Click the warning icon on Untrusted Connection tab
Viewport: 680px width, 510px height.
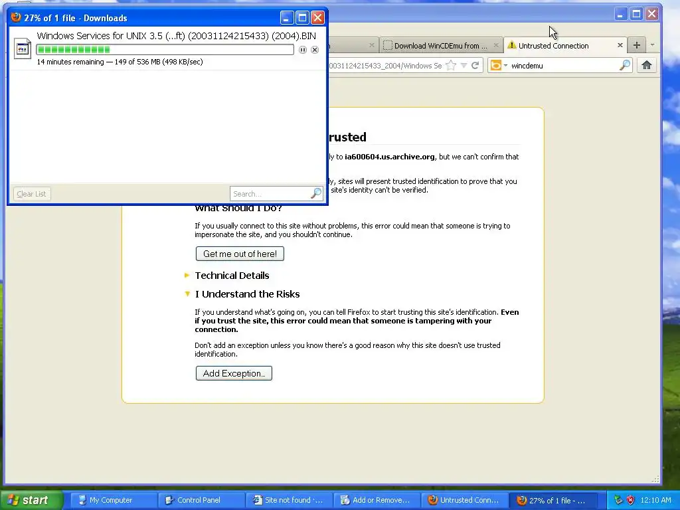512,45
